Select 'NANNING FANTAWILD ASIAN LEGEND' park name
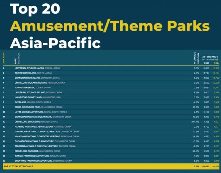Screen dimensions: 221x173 tap(34, 127)
